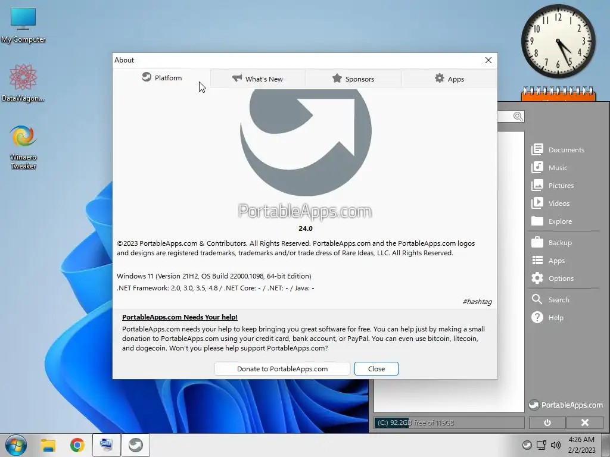
Task: Click the PortableApps.com logo in menu footer
Action: [x=565, y=405]
